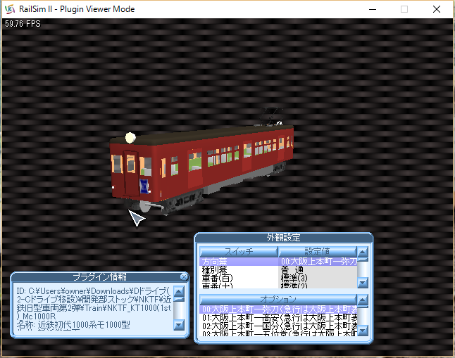Click scroll-up arrow of switch list
455x358 pixels.
pyautogui.click(x=363, y=252)
